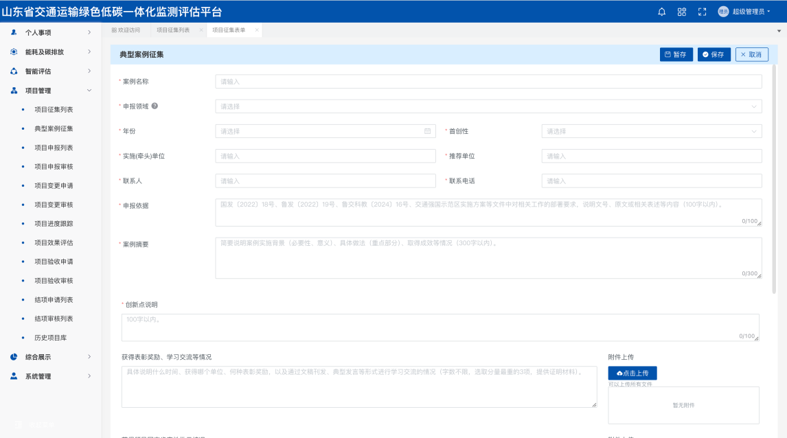Screen dimensions: 787x438
Task: Click the notification bell icon
Action: tap(661, 12)
